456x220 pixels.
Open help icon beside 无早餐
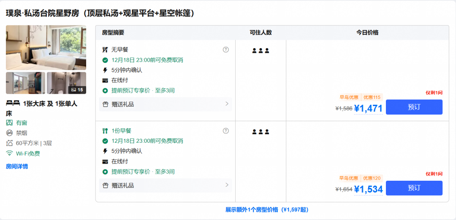pyautogui.click(x=225, y=49)
